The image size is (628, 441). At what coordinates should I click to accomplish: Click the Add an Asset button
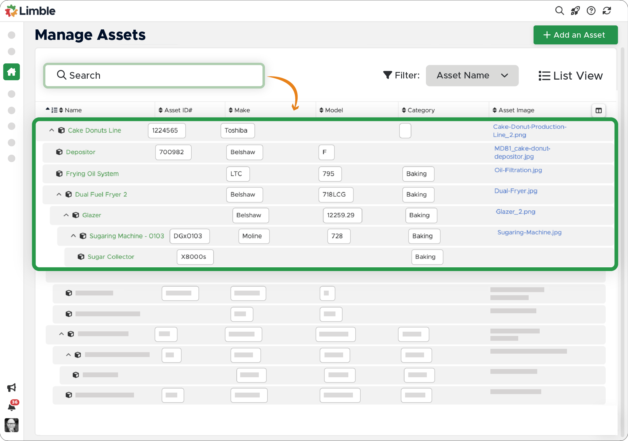click(575, 35)
